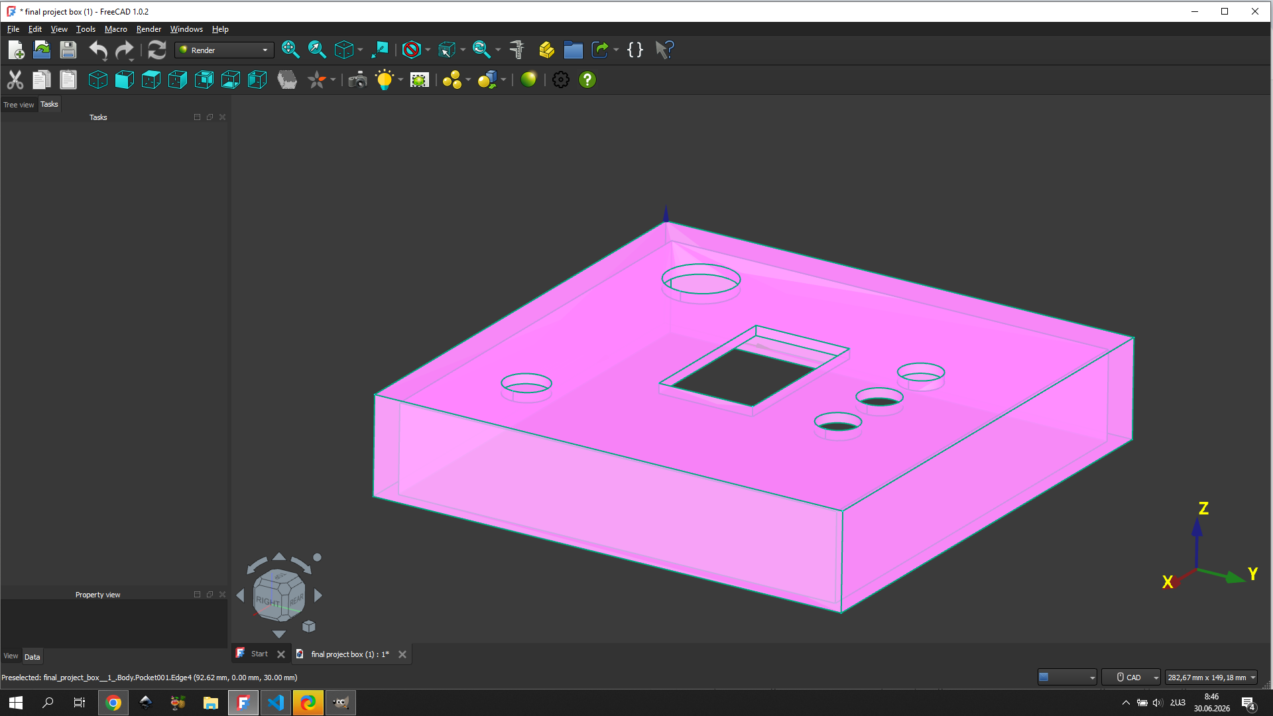Image resolution: width=1273 pixels, height=716 pixels.
Task: Open the Tools menu
Action: [x=86, y=29]
